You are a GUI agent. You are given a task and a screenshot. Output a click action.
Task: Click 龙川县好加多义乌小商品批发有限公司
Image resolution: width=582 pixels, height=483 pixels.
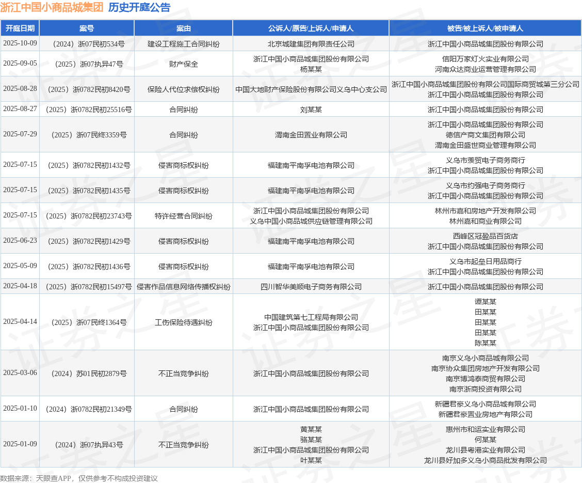pos(485,460)
